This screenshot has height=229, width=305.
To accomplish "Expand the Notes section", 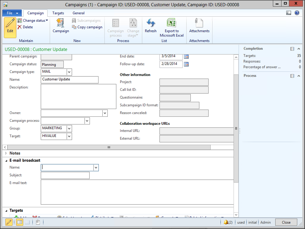I will [x=6, y=153].
